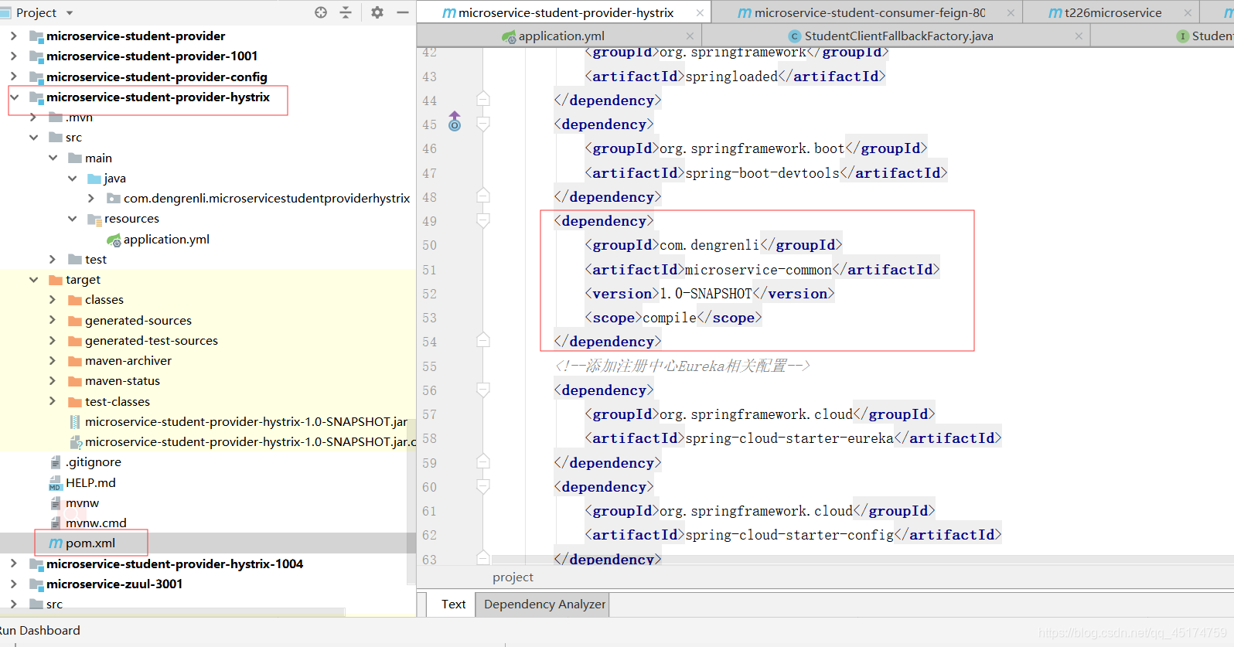The width and height of the screenshot is (1234, 647).
Task: Close the t226microservice tab
Action: [x=1188, y=12]
